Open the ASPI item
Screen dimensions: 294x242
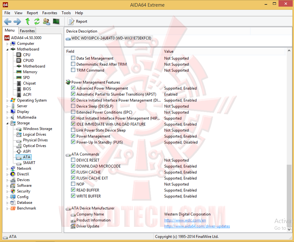[27, 151]
